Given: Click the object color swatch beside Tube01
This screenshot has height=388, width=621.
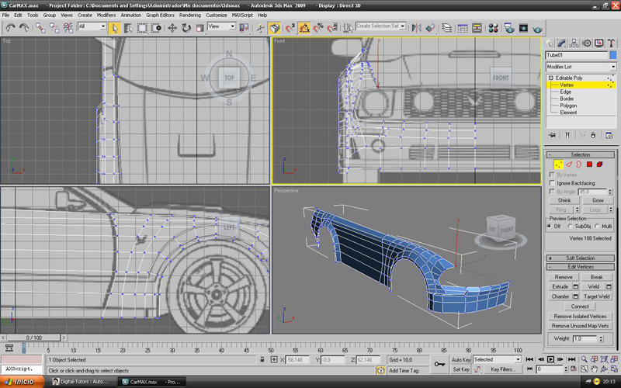Looking at the screenshot, I should 613,55.
